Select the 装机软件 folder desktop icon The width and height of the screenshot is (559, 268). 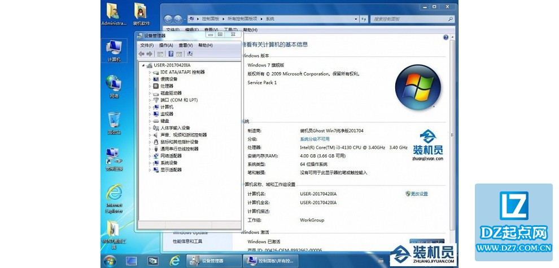pos(142,14)
